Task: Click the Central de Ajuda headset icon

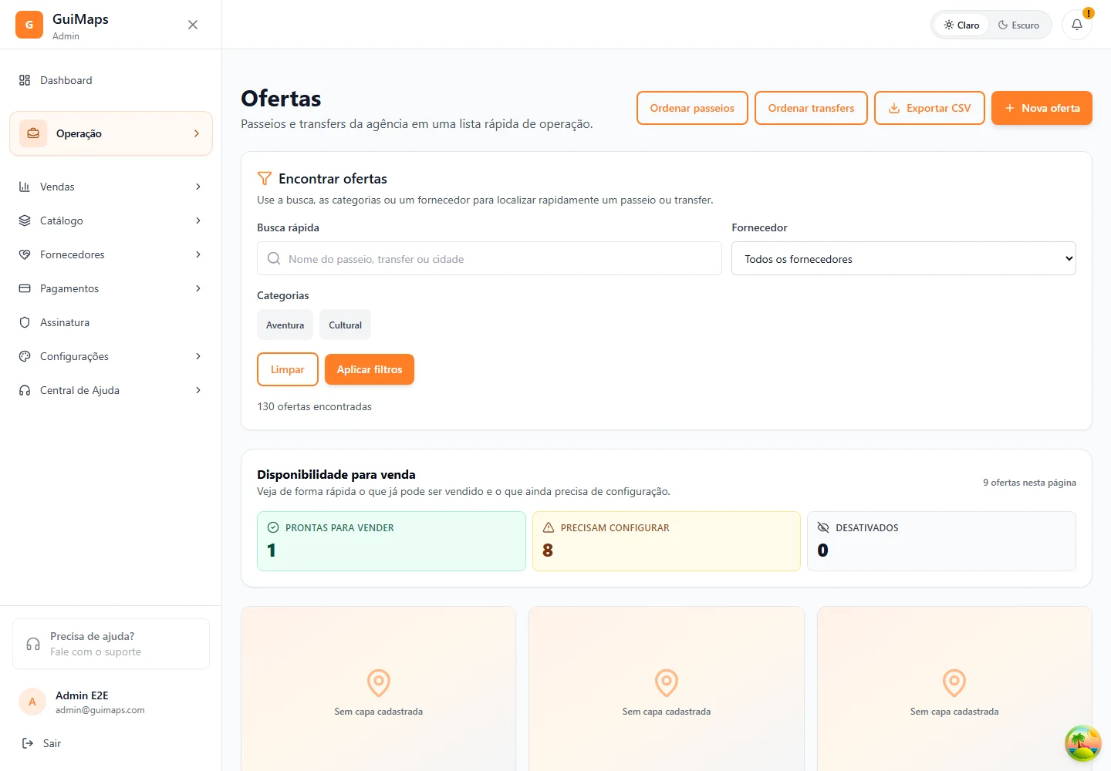Action: pos(25,390)
